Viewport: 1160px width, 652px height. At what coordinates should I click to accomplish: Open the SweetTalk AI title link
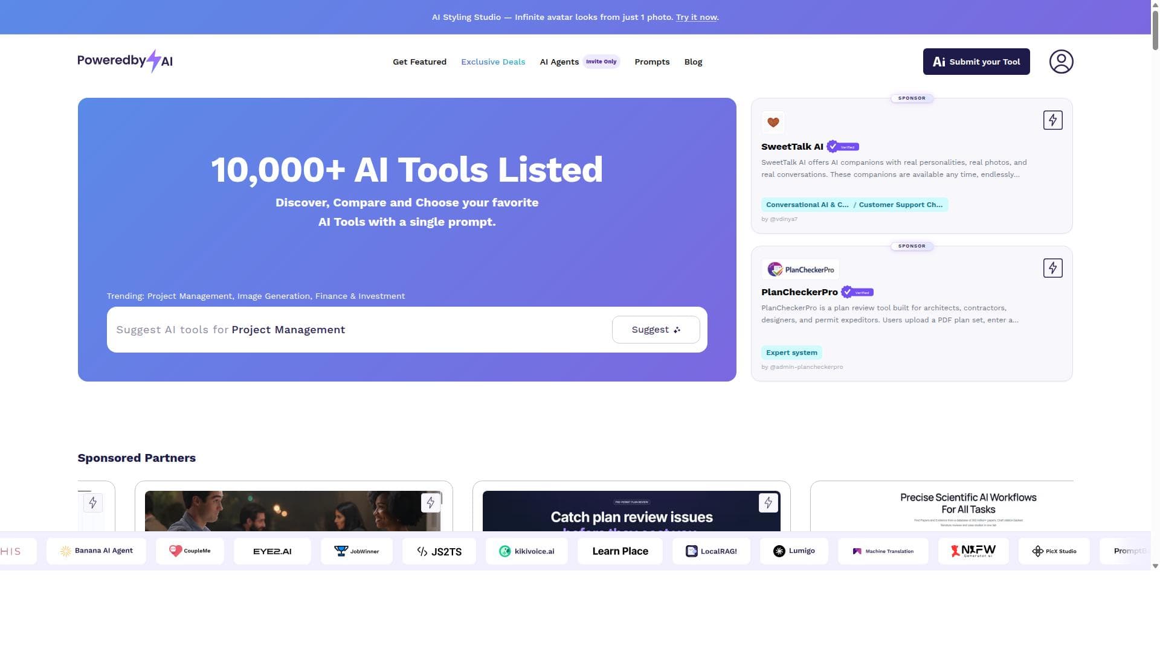coord(792,147)
